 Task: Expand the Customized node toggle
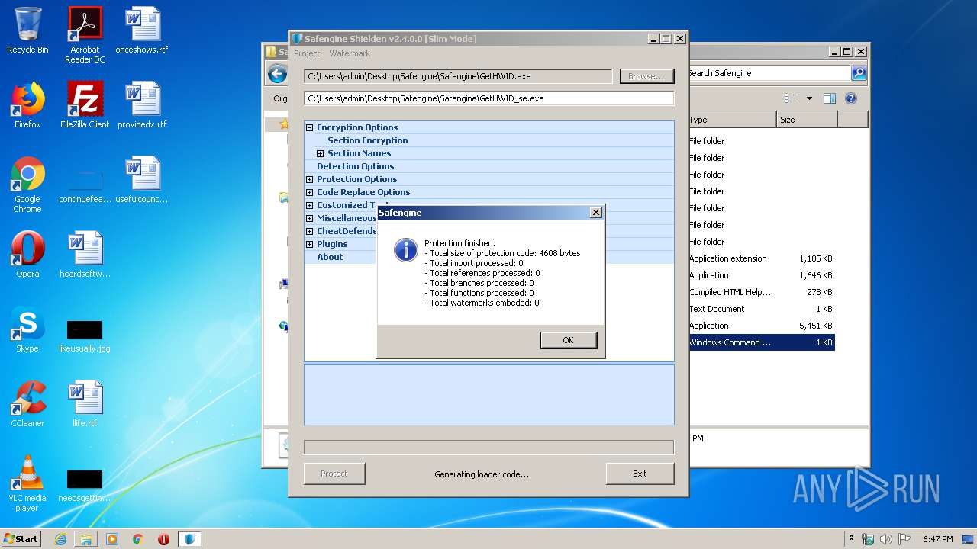(310, 205)
